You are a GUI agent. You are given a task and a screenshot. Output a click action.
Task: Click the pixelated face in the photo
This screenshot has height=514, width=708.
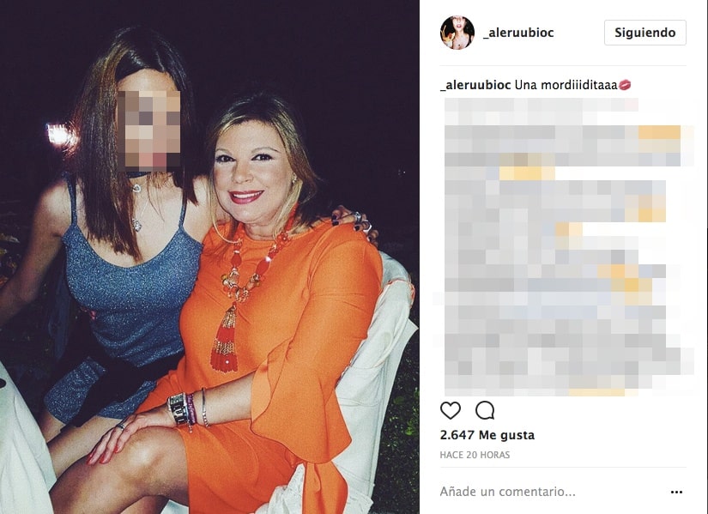(x=149, y=129)
